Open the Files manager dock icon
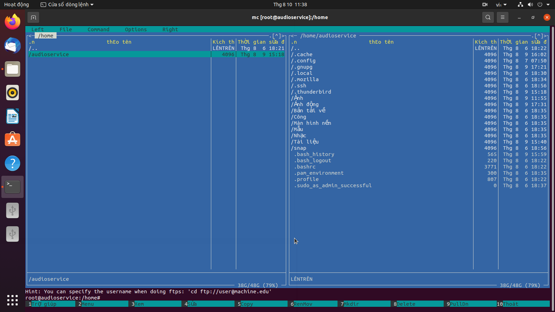The width and height of the screenshot is (555, 312). pos(12,69)
